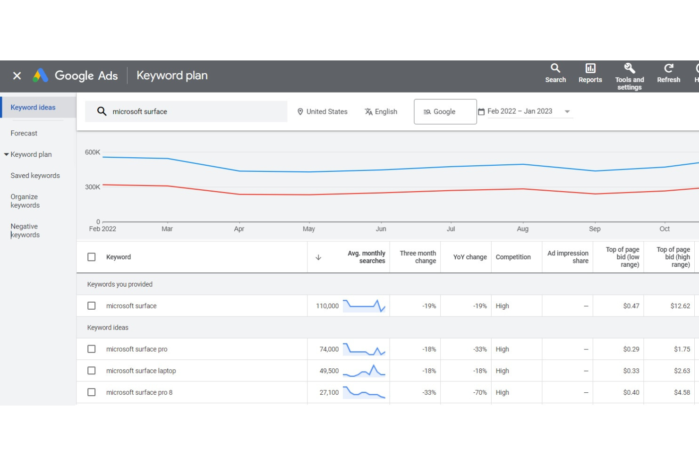The image size is (699, 466).
Task: Open Organize keywords in sidebar
Action: (25, 201)
